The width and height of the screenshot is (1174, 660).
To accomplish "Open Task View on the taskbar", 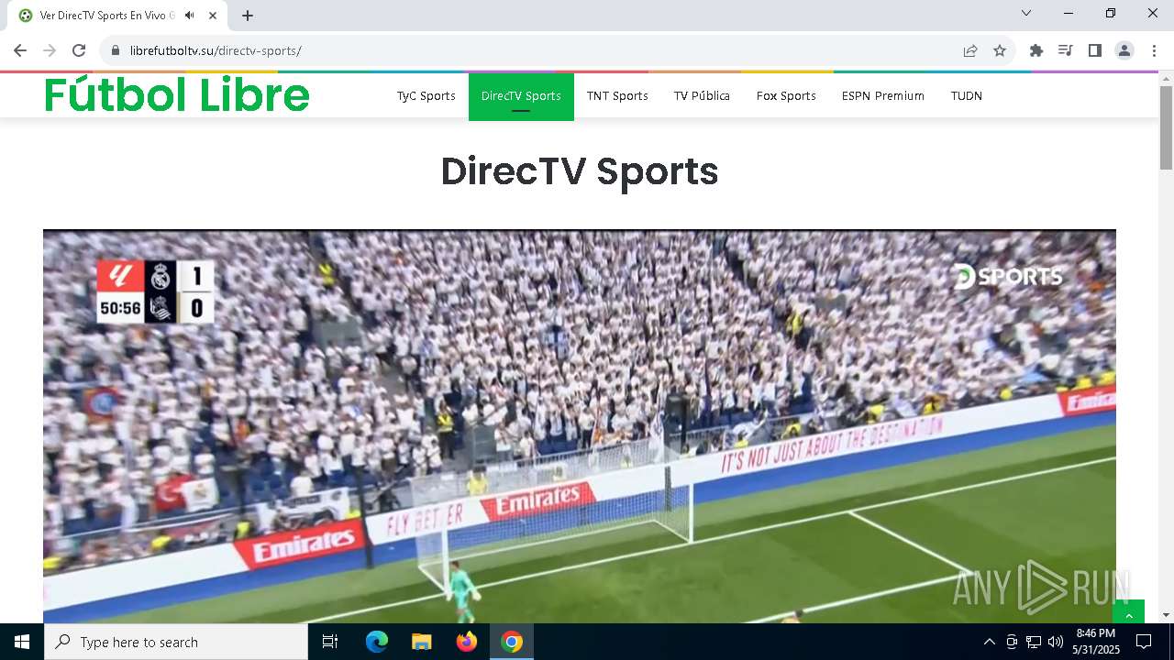I will 330,642.
